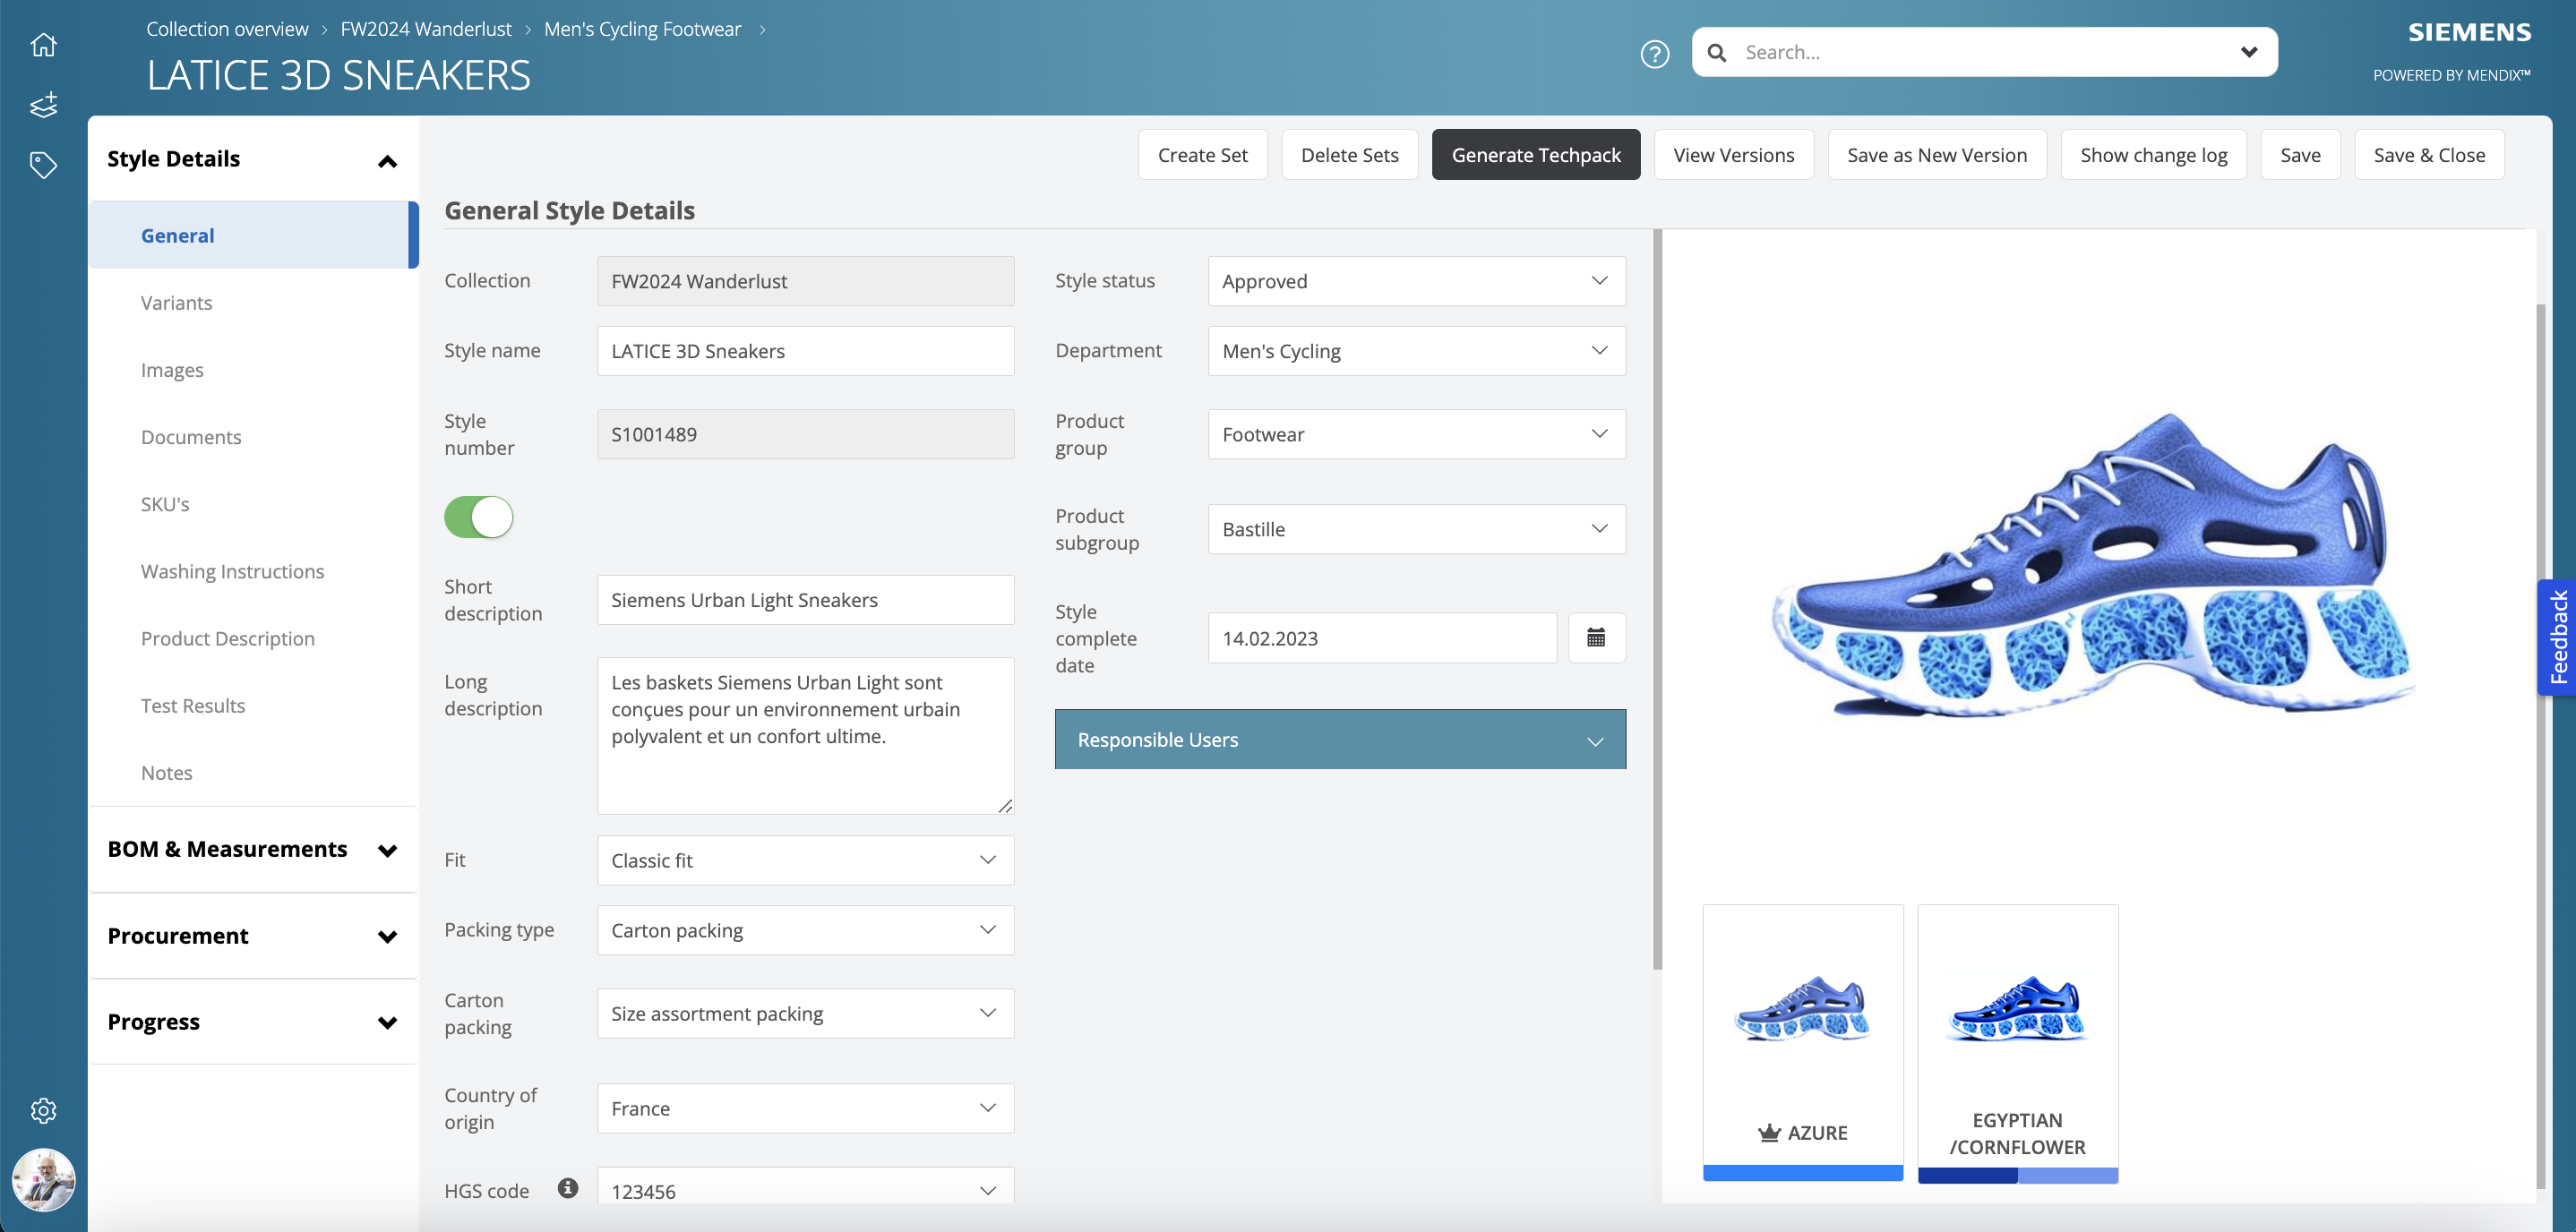Go to Collection overview breadcrumb

pos(227,29)
